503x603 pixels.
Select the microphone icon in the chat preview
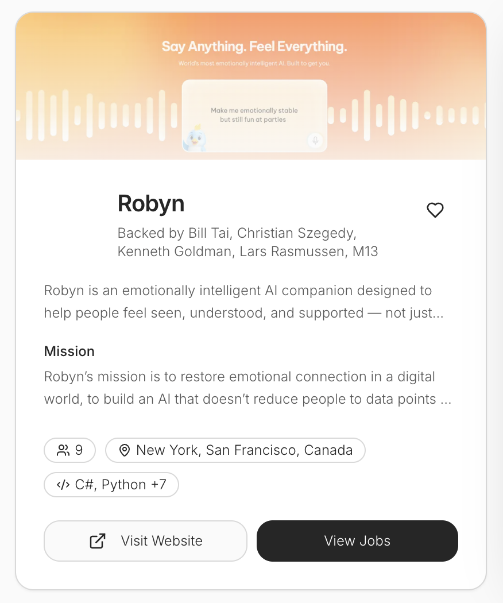(315, 141)
